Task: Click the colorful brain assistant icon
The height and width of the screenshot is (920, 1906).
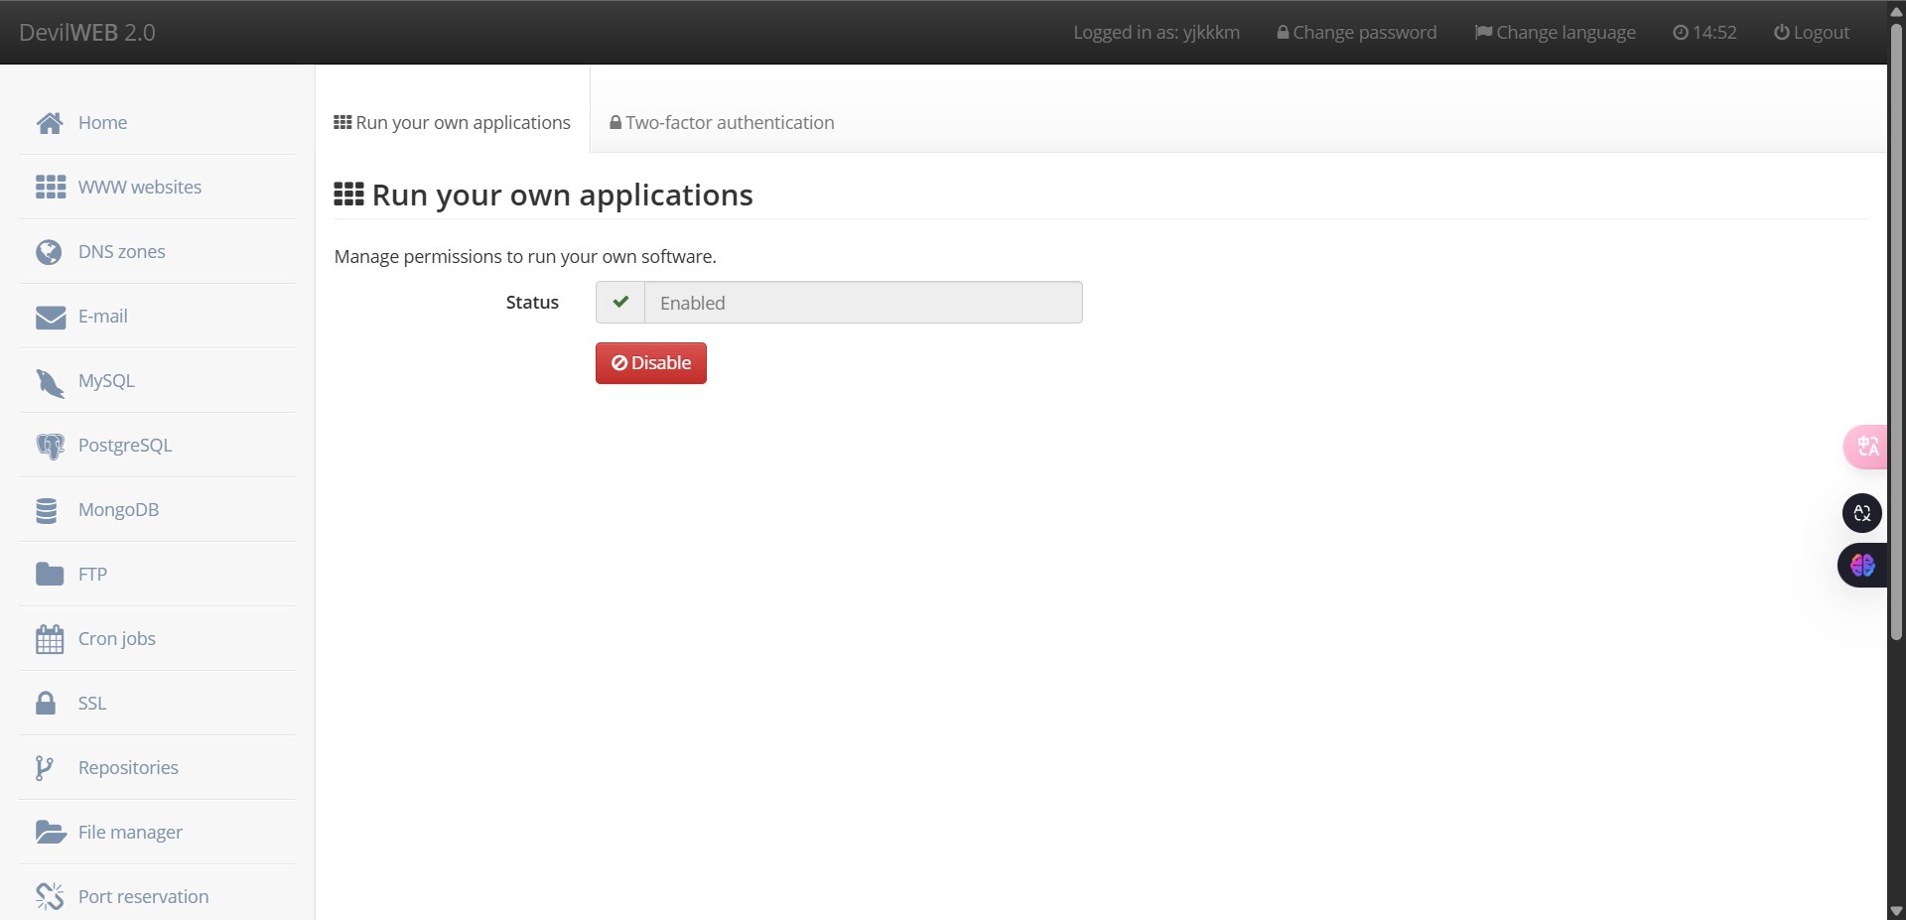Action: (x=1862, y=566)
